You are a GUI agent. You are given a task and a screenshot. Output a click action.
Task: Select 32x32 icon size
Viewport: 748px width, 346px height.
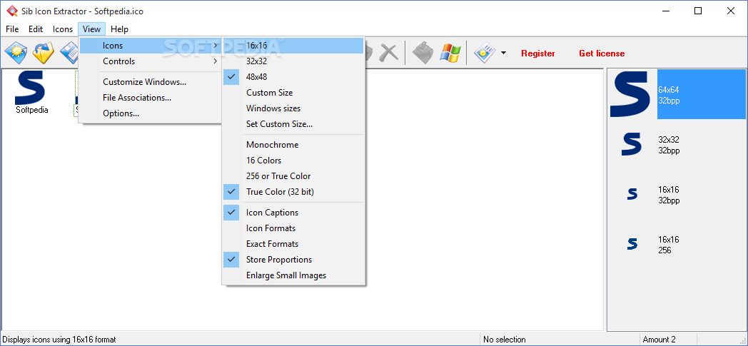coord(293,61)
